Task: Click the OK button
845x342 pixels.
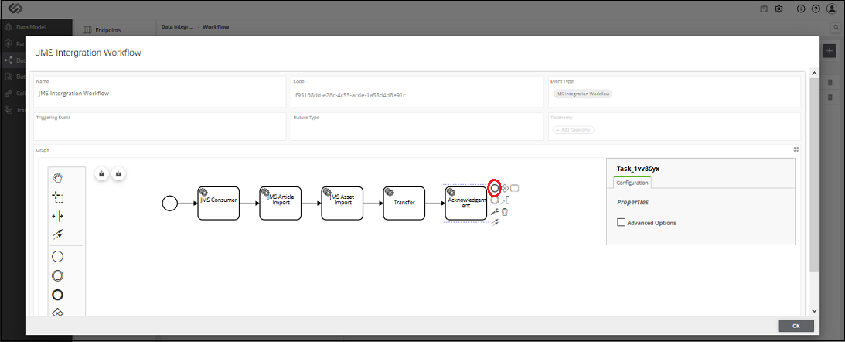Action: 796,326
